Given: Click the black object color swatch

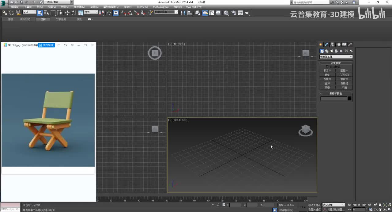Looking at the screenshot, I should (x=350, y=98).
